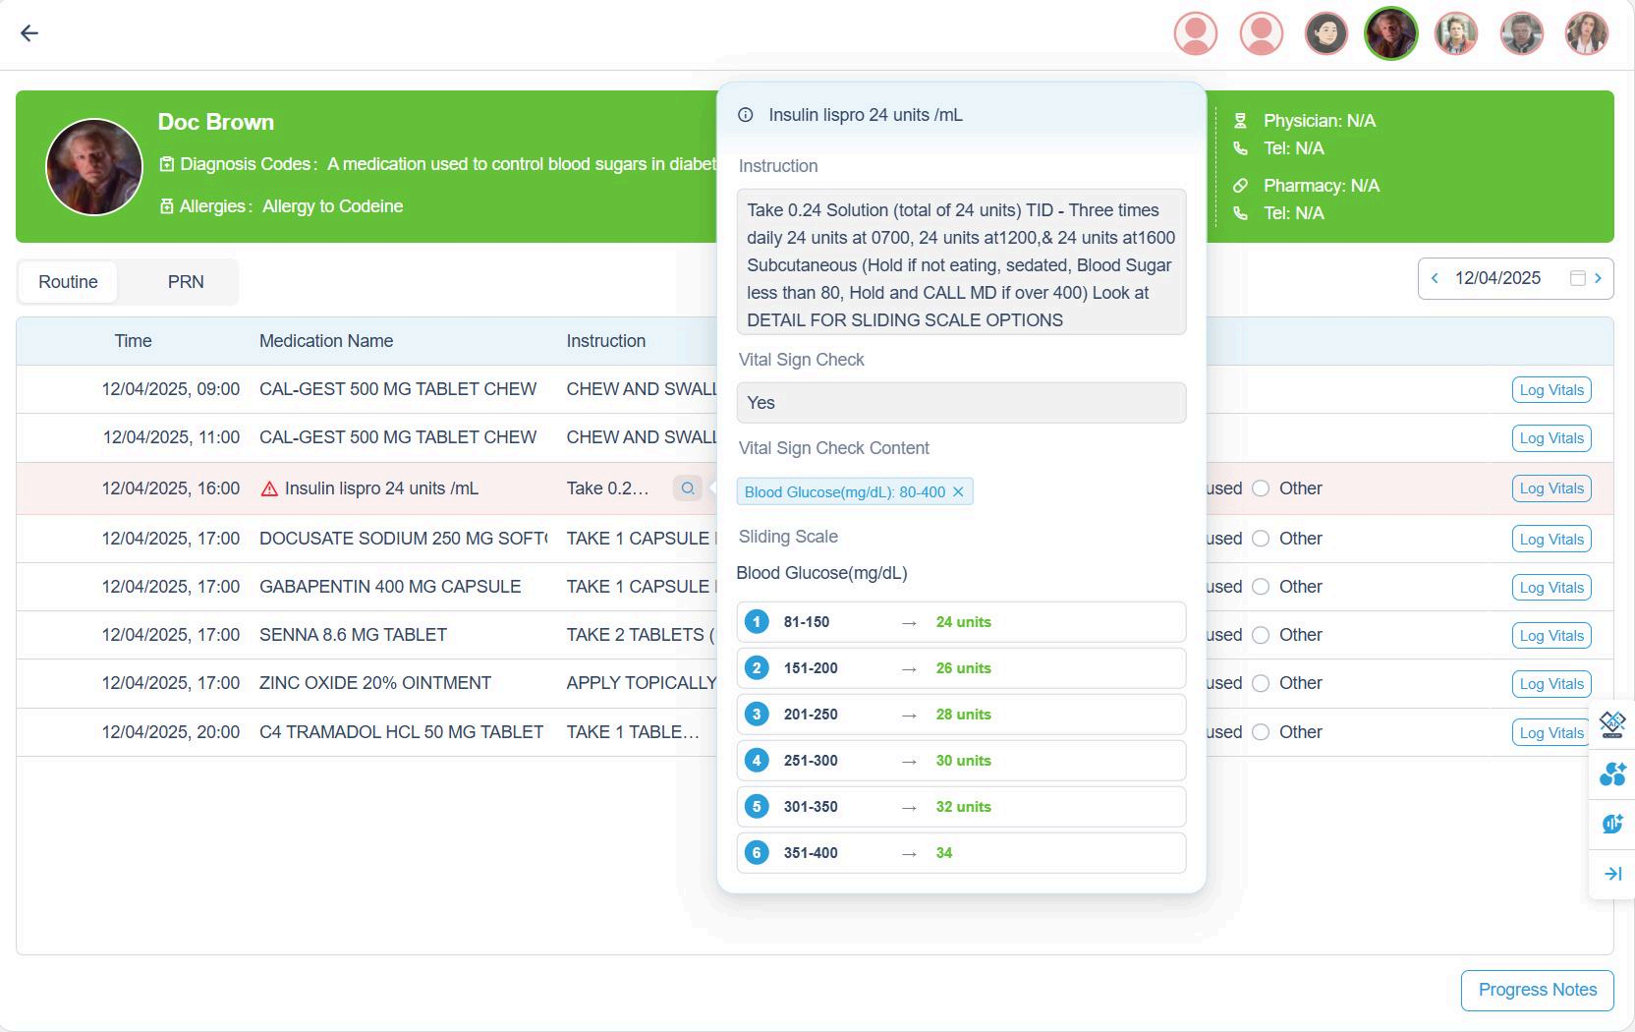Select Other radio for Gabapentin row

pos(1261,587)
